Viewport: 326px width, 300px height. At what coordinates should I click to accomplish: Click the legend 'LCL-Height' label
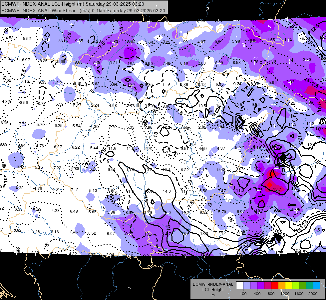(x=213, y=290)
